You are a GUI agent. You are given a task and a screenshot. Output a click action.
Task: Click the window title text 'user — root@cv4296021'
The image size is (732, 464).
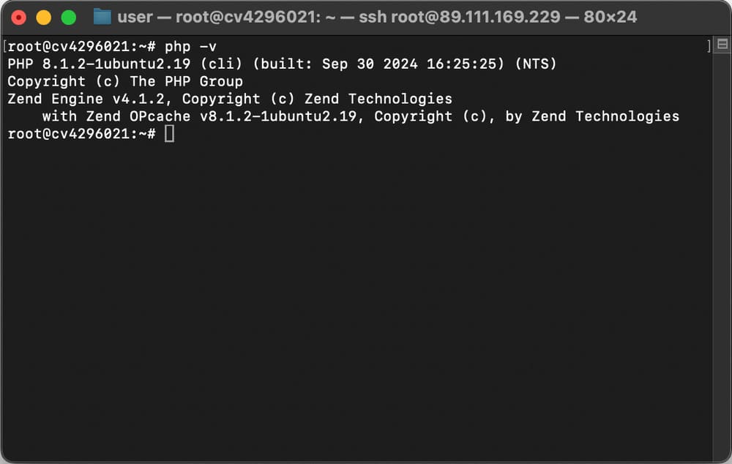(219, 18)
